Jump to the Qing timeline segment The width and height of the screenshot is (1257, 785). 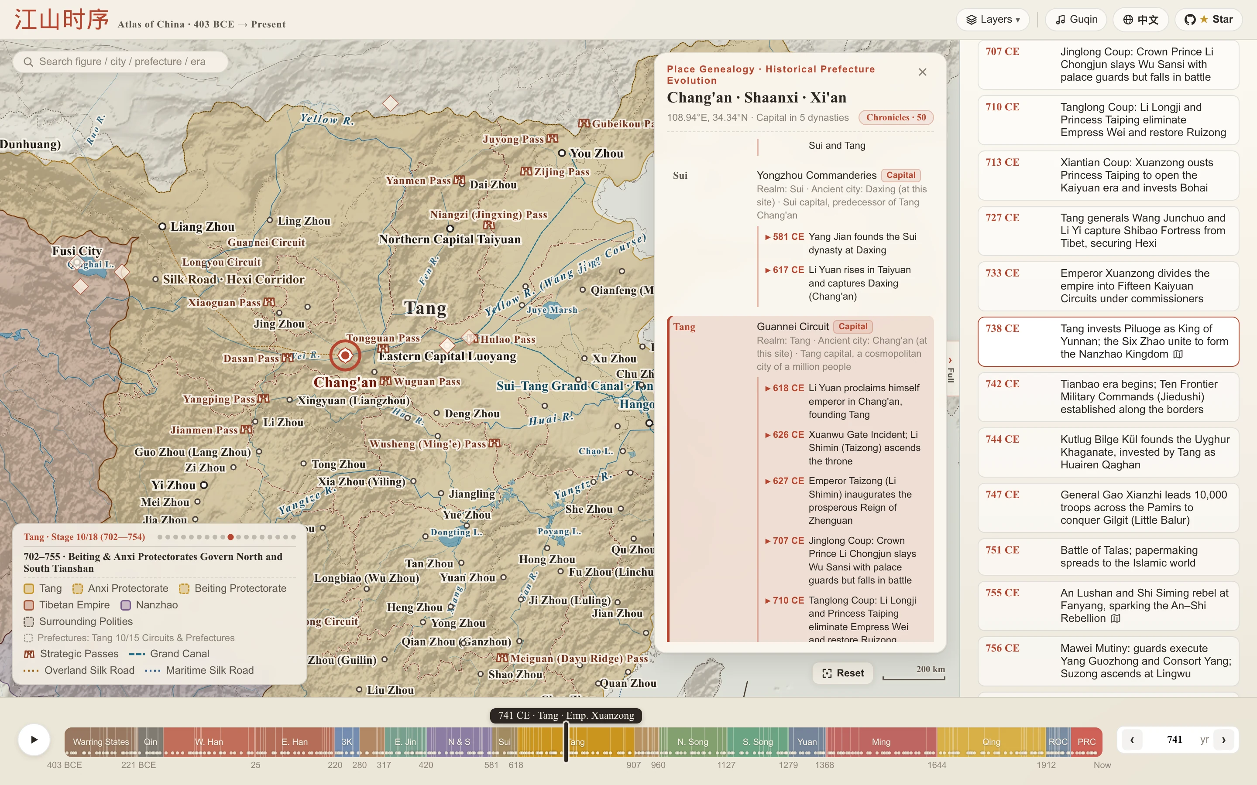(991, 742)
